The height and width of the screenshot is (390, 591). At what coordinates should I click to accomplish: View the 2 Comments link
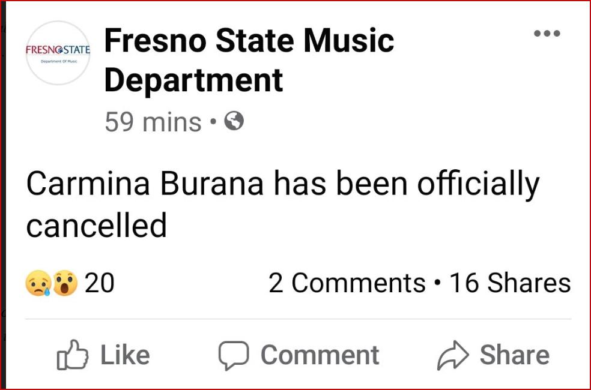(347, 283)
